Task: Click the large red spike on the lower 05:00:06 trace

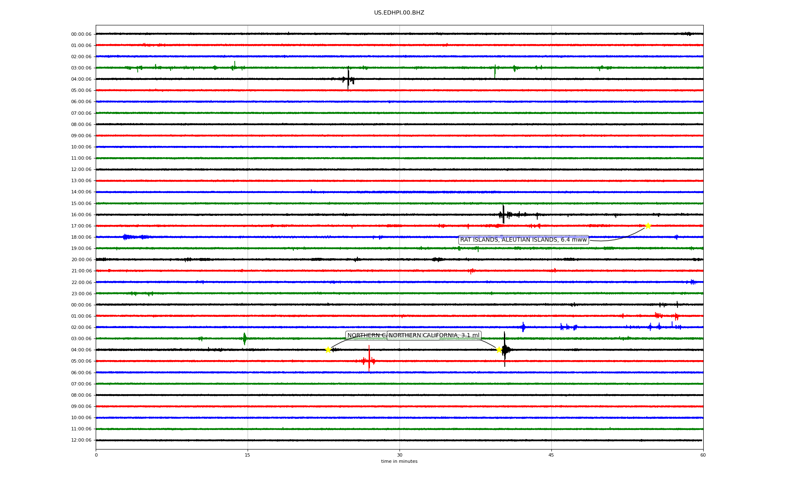Action: click(369, 359)
